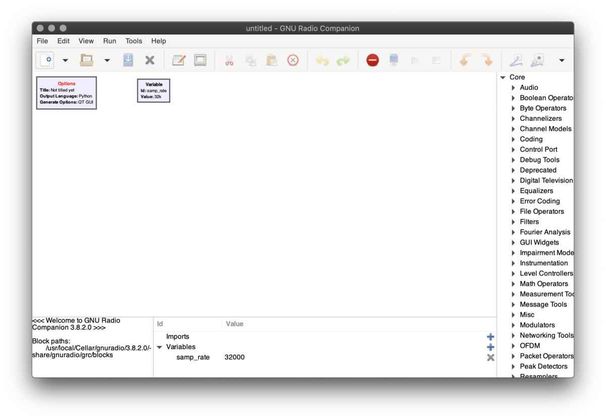The width and height of the screenshot is (606, 420).
Task: Expand the Modulators category
Action: tap(514, 325)
